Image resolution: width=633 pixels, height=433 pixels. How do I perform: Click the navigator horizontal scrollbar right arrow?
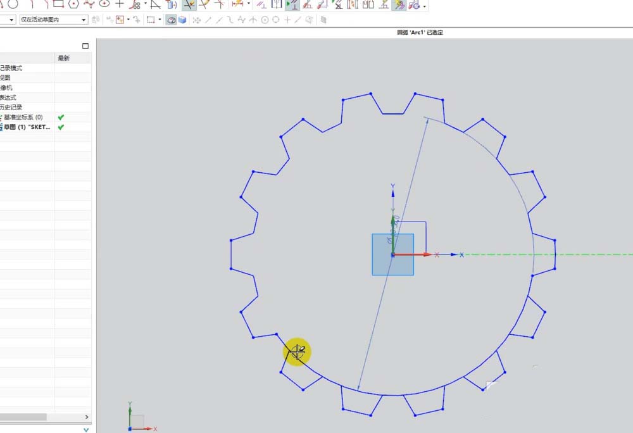click(87, 417)
